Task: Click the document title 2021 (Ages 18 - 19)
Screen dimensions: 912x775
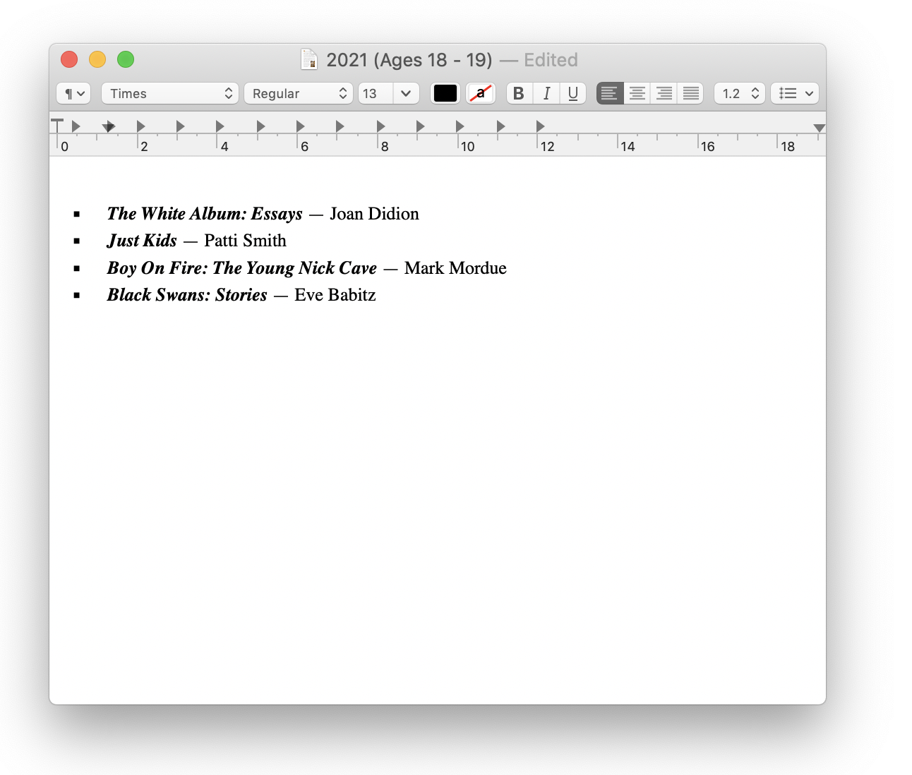Action: point(409,60)
